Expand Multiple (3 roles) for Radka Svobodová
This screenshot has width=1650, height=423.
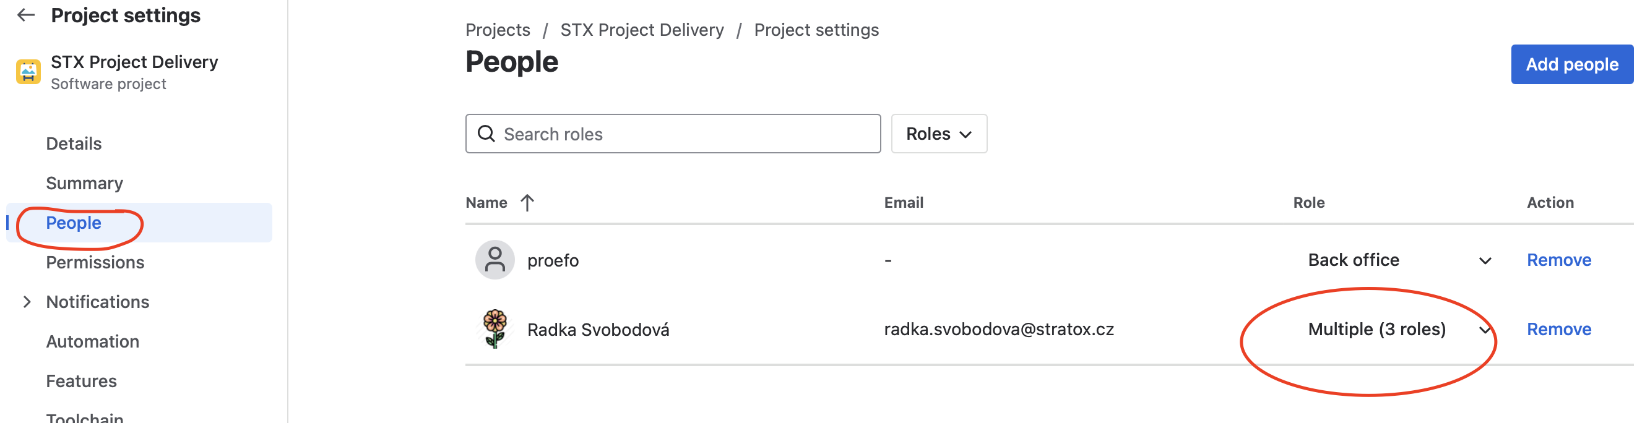1484,329
